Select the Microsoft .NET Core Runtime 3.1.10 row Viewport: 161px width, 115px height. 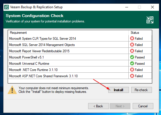coord(80,70)
